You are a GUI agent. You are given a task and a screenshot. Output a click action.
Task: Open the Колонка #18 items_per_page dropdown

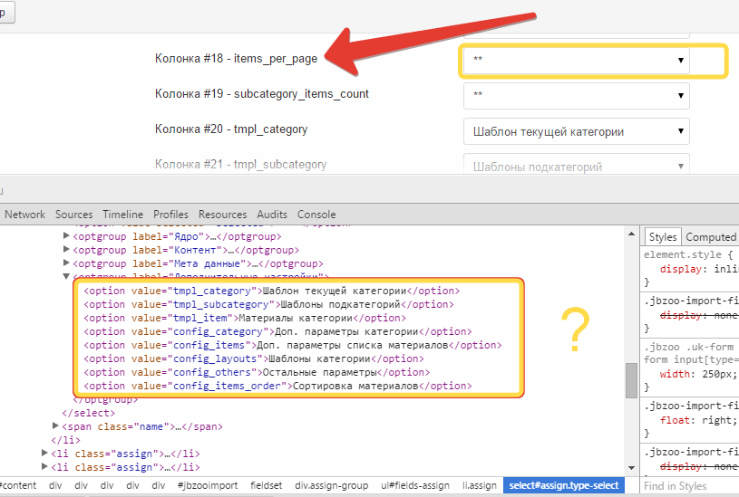(x=576, y=61)
